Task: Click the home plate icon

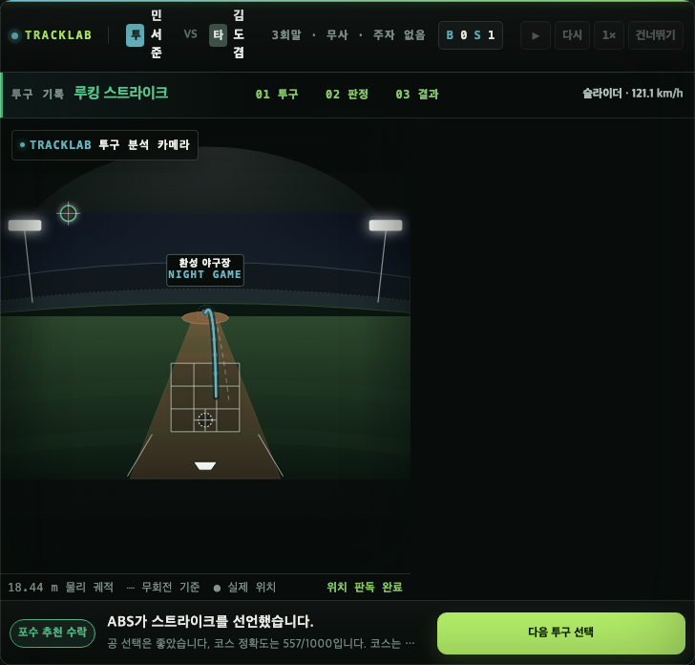Action: [204, 465]
